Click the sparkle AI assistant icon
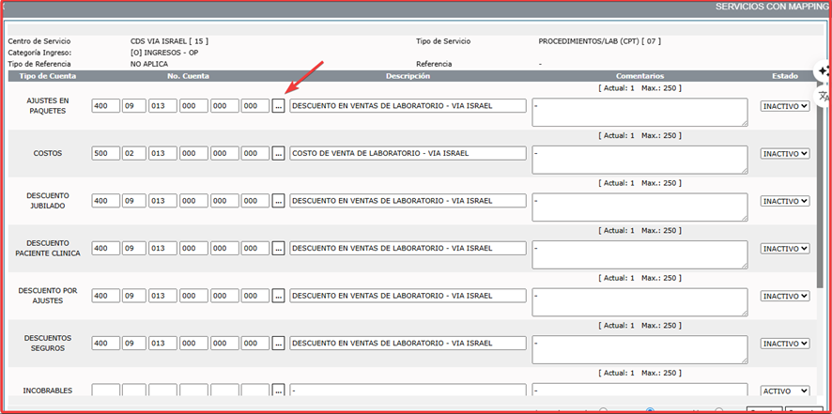This screenshot has height=414, width=832. click(x=824, y=72)
